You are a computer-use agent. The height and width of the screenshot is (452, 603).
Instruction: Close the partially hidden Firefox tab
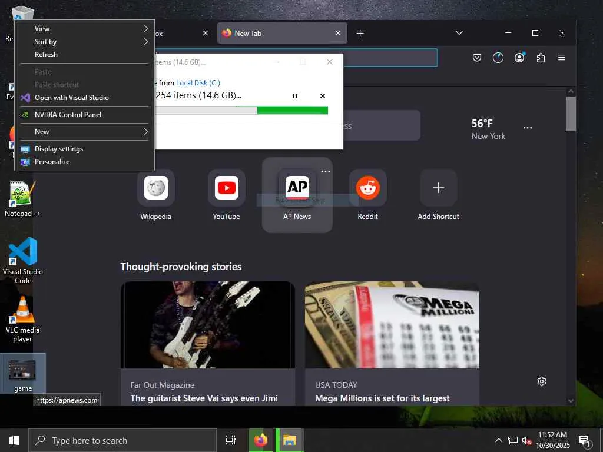click(x=206, y=33)
